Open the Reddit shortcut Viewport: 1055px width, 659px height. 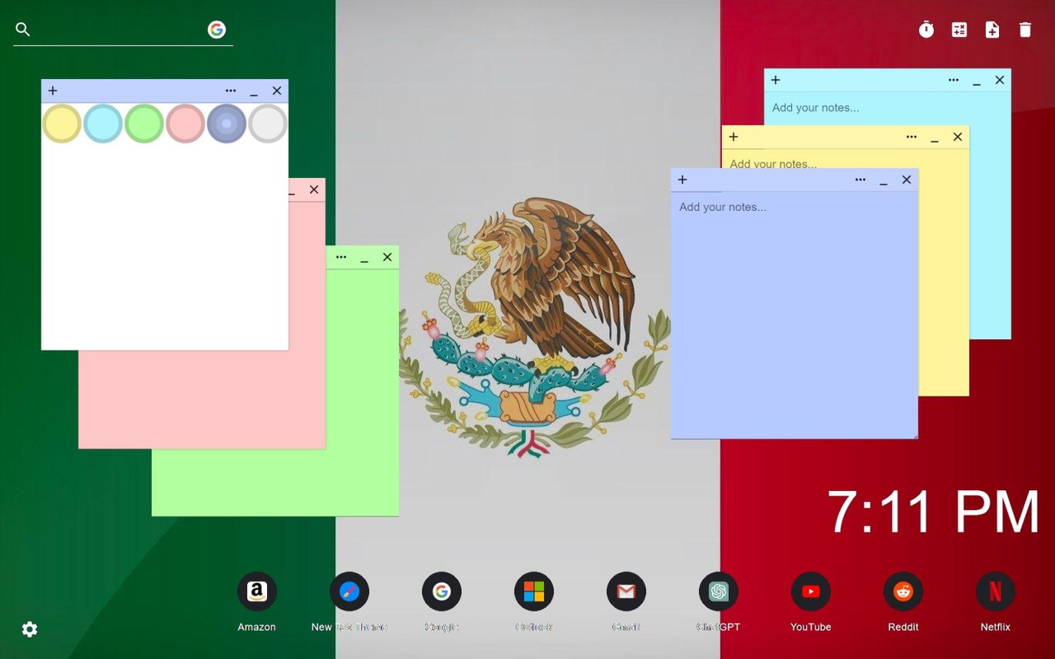coord(903,591)
